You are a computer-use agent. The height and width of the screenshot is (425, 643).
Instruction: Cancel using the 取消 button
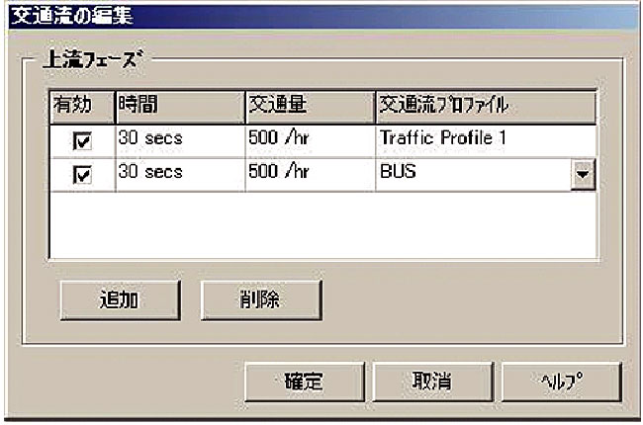(432, 382)
